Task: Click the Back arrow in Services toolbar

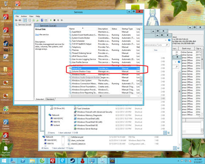Action: (16, 20)
